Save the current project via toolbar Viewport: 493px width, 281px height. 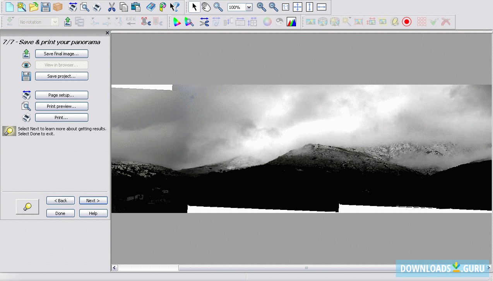(46, 7)
